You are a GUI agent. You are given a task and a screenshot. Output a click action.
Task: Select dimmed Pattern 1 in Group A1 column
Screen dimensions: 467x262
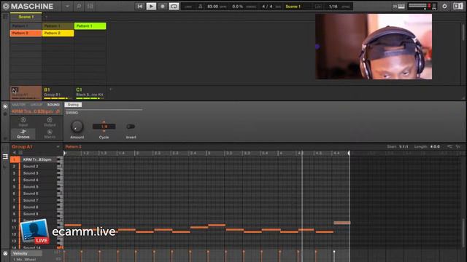[26, 26]
